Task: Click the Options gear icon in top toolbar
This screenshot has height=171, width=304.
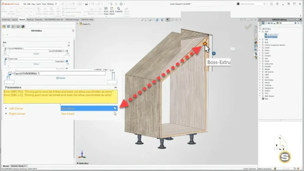Action: coord(121,4)
